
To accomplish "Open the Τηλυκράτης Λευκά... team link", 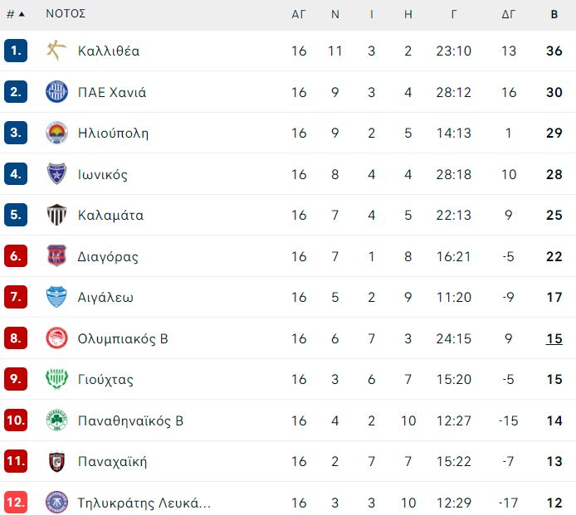I will [x=144, y=503].
